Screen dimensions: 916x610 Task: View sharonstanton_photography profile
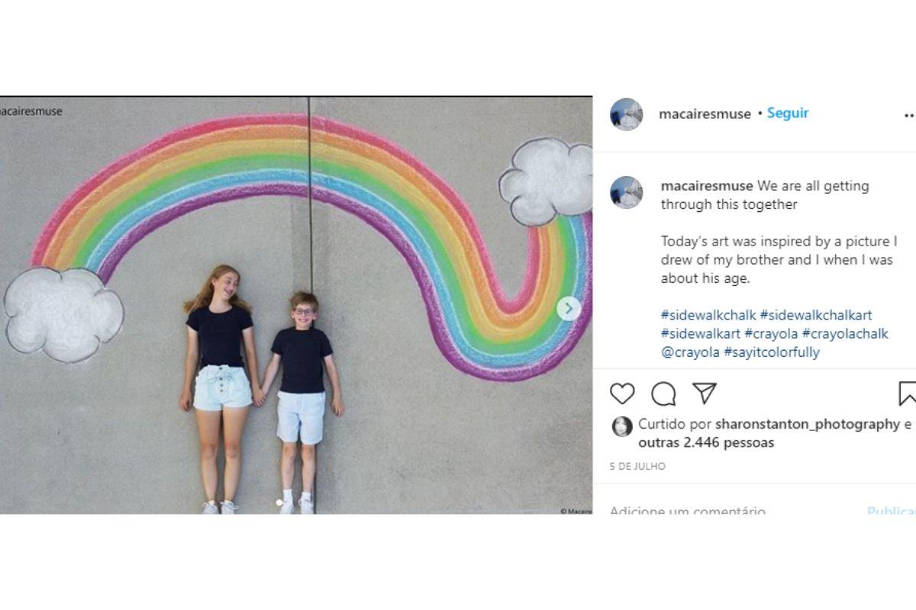point(808,425)
